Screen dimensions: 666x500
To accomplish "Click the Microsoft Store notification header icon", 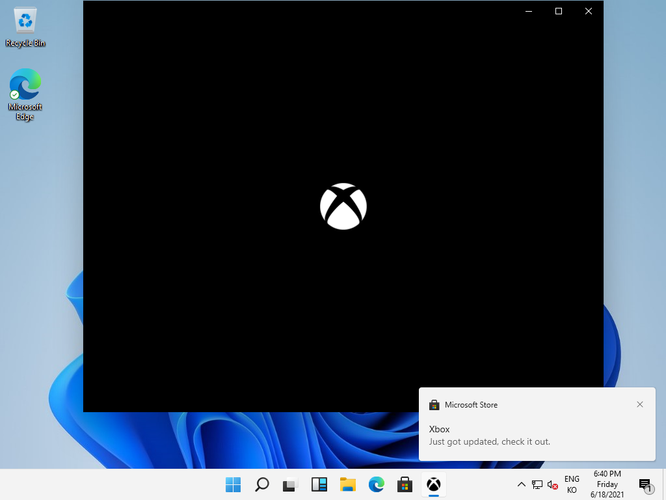I will click(434, 405).
